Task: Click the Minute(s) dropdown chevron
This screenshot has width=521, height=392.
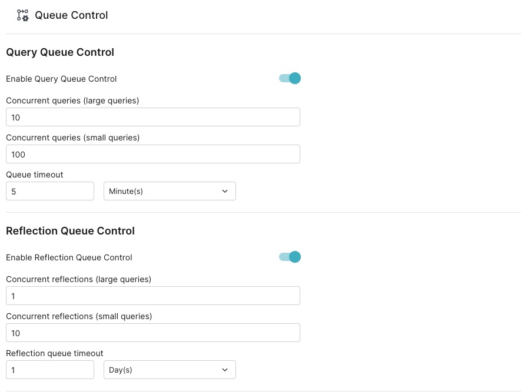Action: click(224, 190)
